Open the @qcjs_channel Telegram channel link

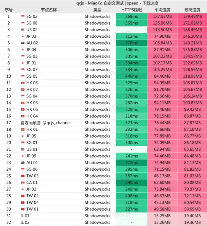point(57,123)
